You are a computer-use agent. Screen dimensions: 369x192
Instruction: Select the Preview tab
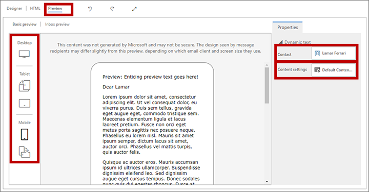(55, 9)
